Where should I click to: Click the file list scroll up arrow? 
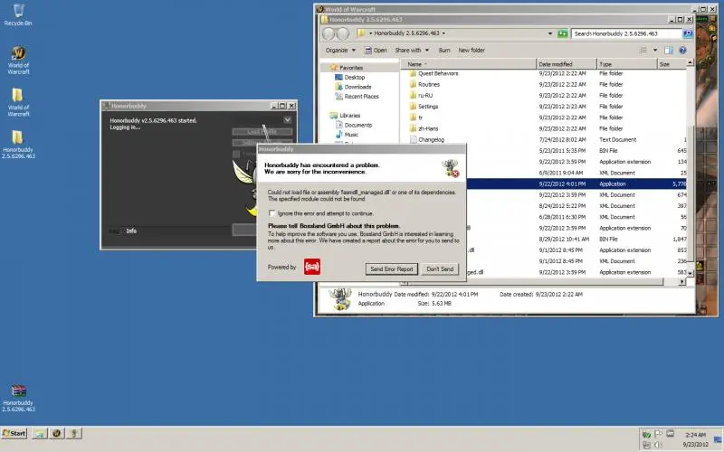690,62
